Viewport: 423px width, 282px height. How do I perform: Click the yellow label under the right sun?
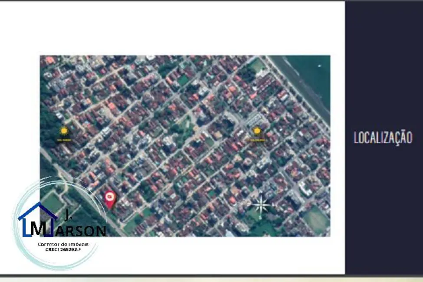coord(257,140)
